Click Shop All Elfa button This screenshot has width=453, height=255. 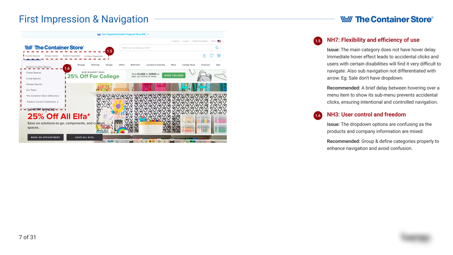pos(84,137)
